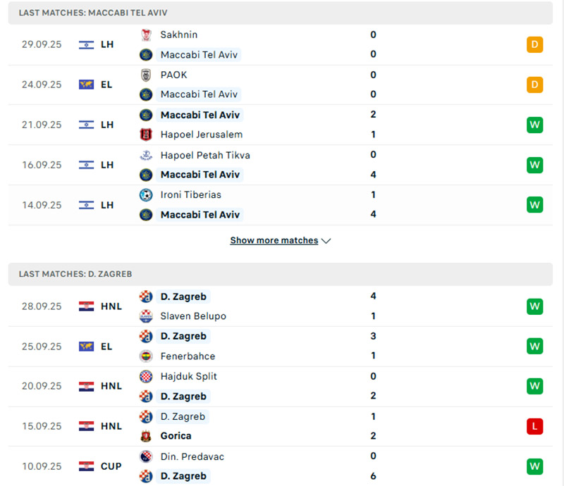Click the red L loss badge

534,426
